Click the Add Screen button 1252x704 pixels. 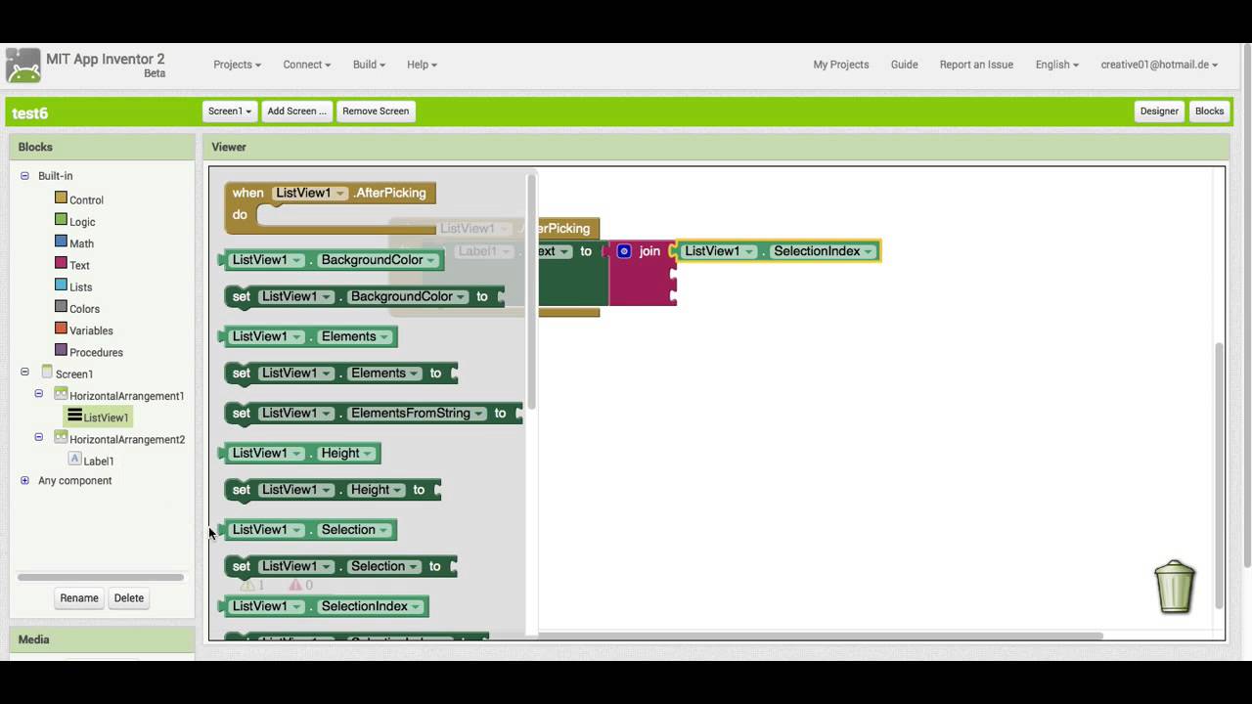(x=297, y=111)
